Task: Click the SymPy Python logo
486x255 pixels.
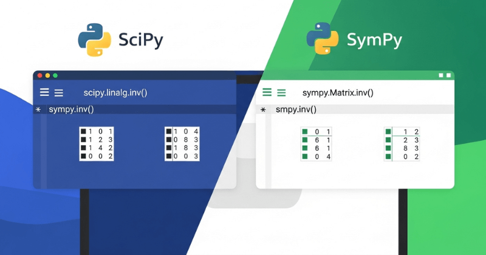Action: (x=323, y=38)
